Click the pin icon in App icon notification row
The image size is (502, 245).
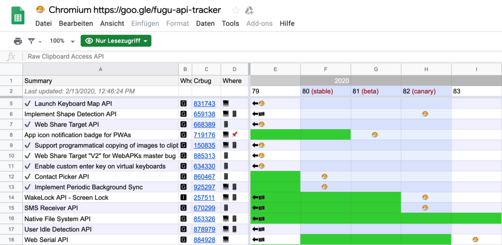(234, 135)
